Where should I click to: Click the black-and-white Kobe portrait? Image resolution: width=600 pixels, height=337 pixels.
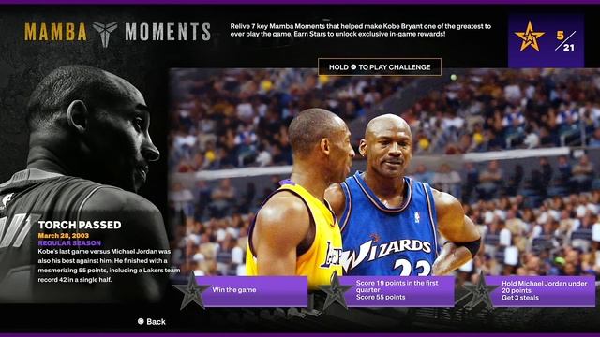(x=84, y=183)
